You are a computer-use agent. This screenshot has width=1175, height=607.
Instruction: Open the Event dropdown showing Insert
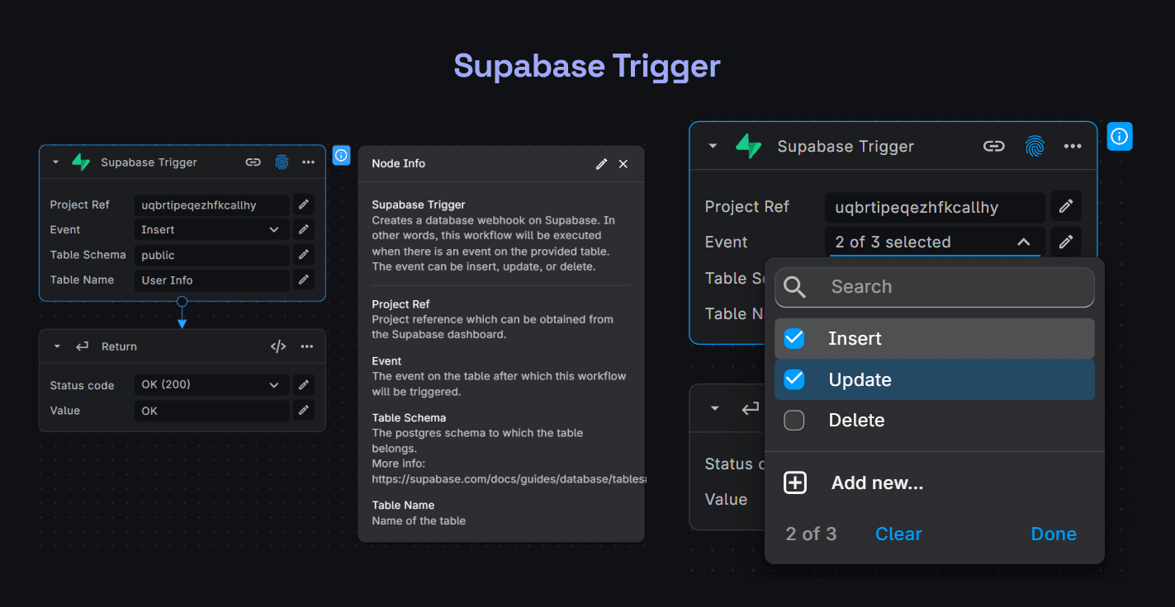click(211, 229)
